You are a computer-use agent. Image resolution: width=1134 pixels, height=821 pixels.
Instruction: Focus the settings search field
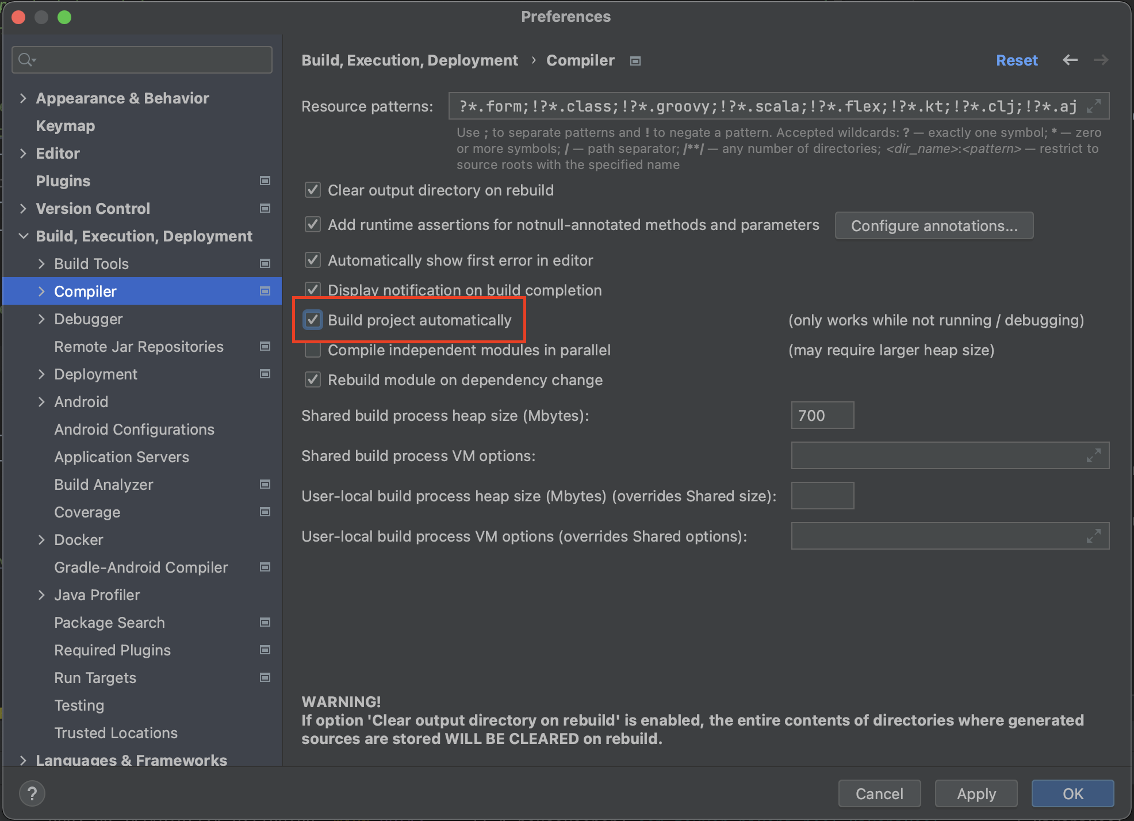click(142, 60)
